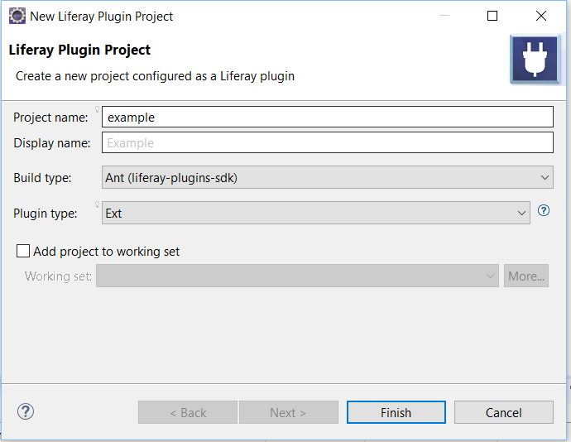Close the New Liferay Plugin Project dialog
This screenshot has width=571, height=442.
point(541,16)
